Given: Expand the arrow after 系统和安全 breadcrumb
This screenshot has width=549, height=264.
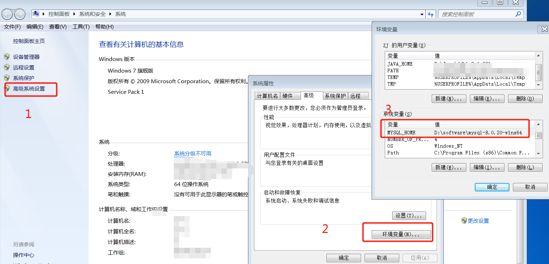Looking at the screenshot, I should (x=111, y=14).
